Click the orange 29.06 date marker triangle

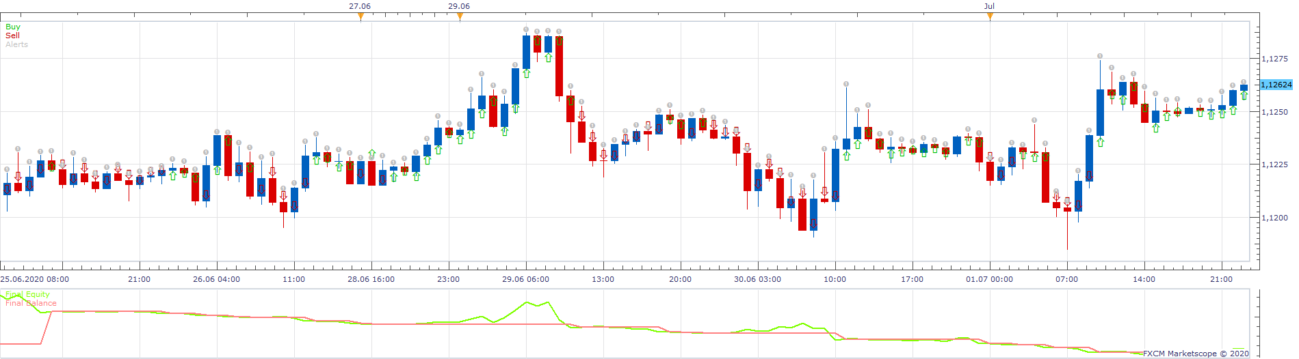(x=460, y=17)
